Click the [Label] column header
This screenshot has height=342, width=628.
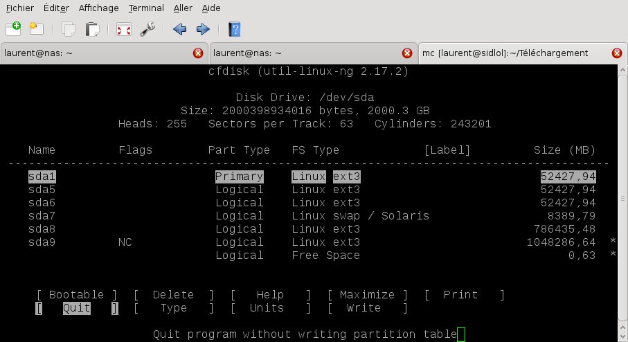click(x=447, y=150)
